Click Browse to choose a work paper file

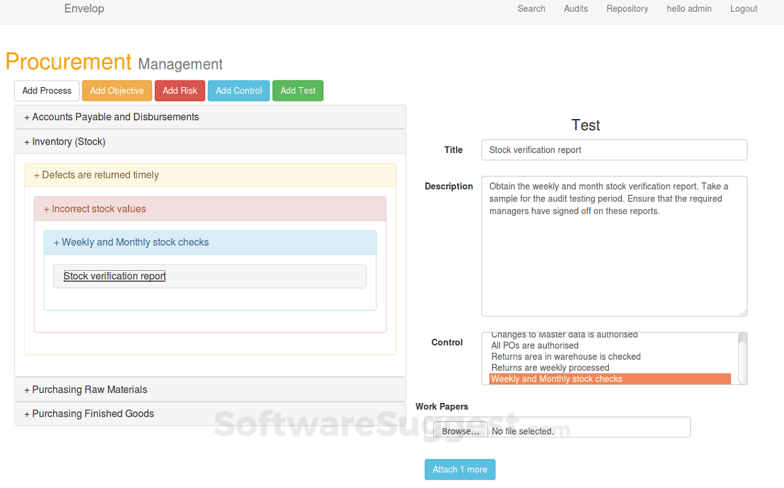(x=459, y=430)
